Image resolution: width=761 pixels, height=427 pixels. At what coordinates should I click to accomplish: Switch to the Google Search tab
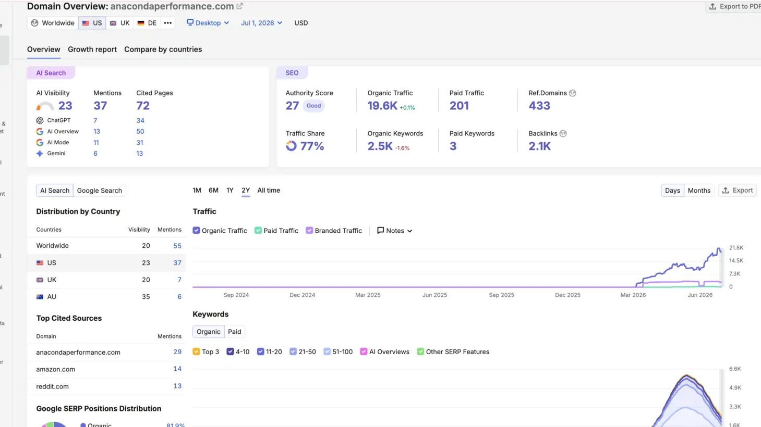point(99,191)
